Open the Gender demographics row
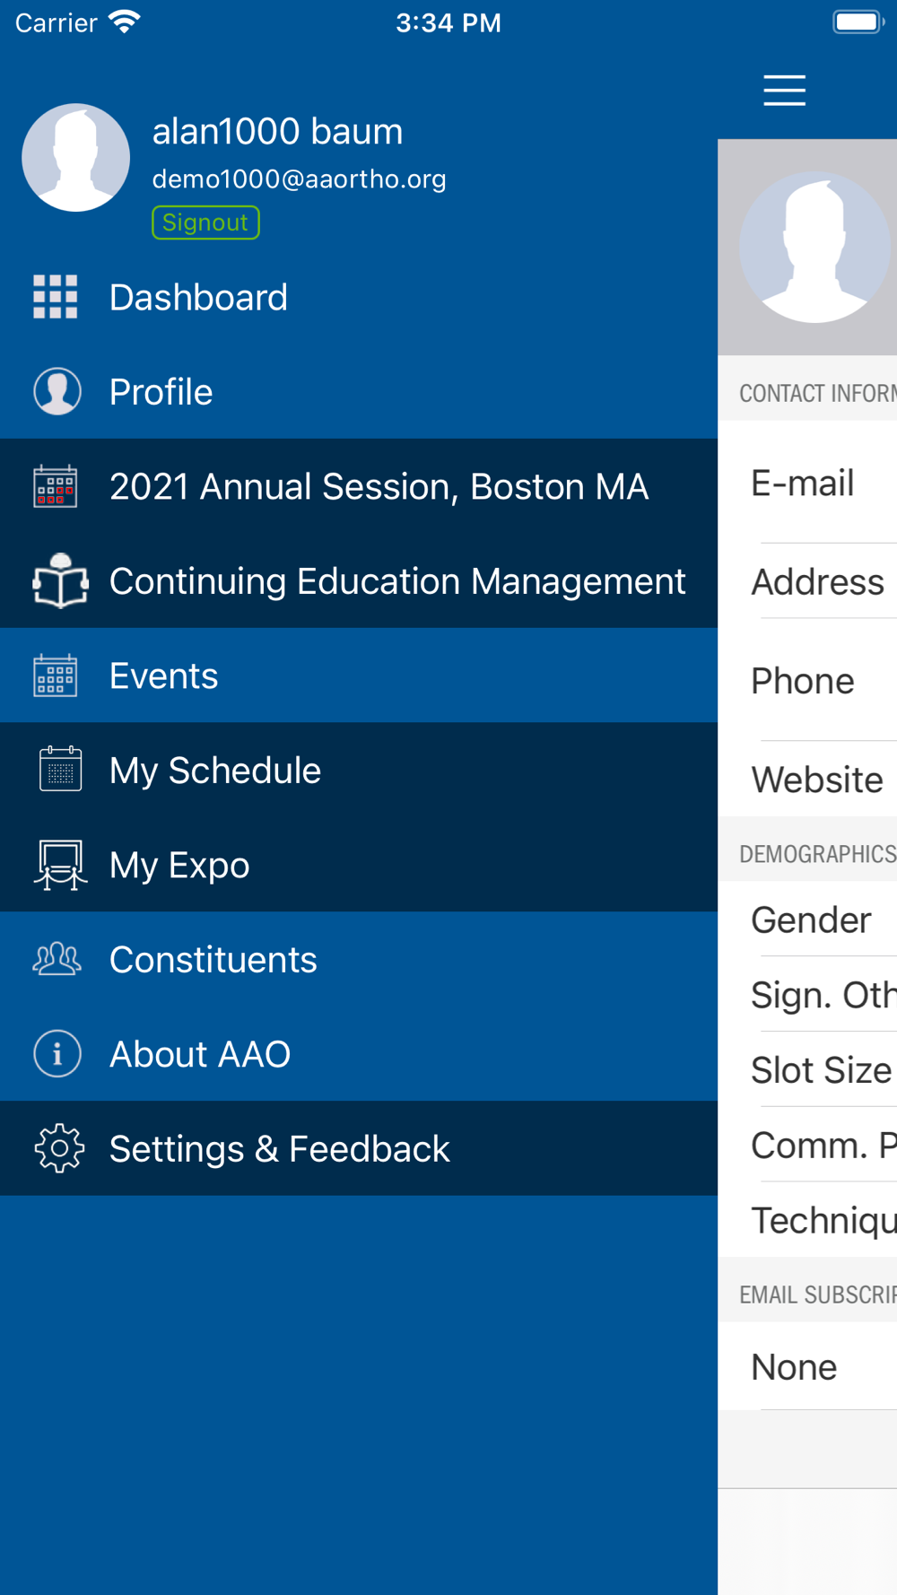The width and height of the screenshot is (897, 1595). [x=811, y=920]
